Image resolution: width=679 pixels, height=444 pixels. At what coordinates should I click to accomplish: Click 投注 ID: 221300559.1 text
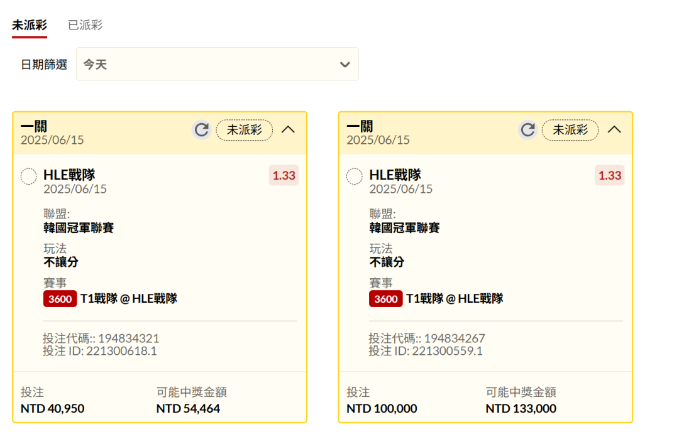click(x=425, y=351)
